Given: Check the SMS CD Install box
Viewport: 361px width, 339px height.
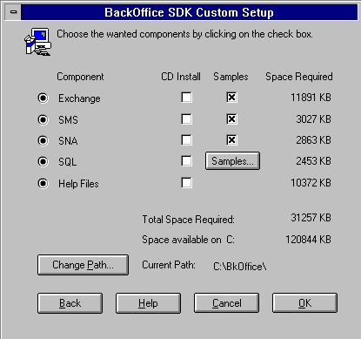Looking at the screenshot, I should pos(186,119).
